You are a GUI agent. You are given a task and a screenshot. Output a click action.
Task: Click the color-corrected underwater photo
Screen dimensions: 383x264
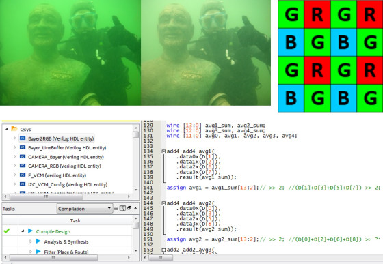pyautogui.click(x=206, y=53)
